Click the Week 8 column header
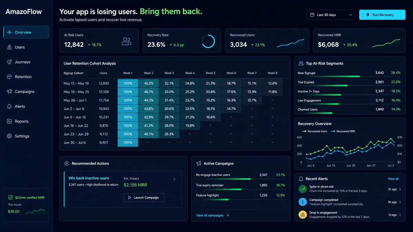The image size is (413, 232). (272, 73)
